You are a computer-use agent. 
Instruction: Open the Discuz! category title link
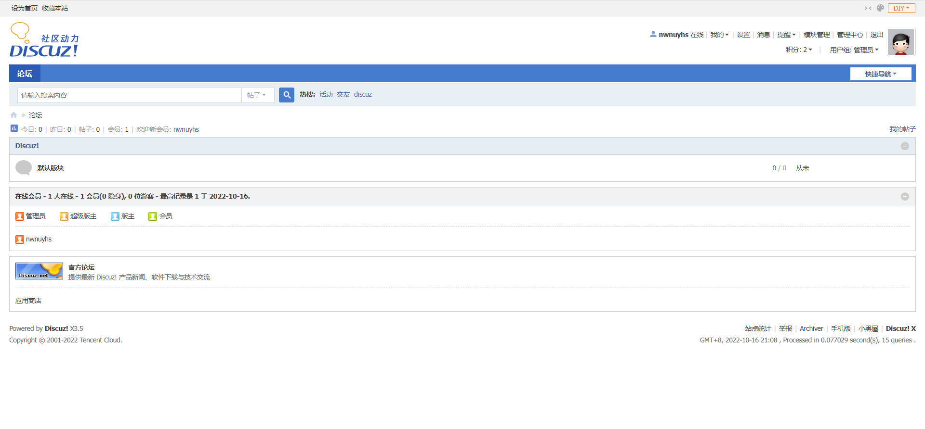click(27, 146)
